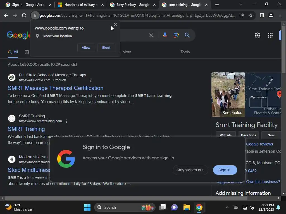Open Chrome three-dot menu
Image resolution: width=286 pixels, height=214 pixels.
(280, 16)
